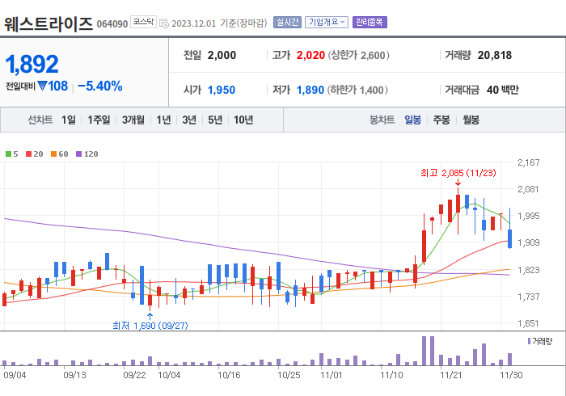Click the green 5-day moving average swatch

[8, 154]
